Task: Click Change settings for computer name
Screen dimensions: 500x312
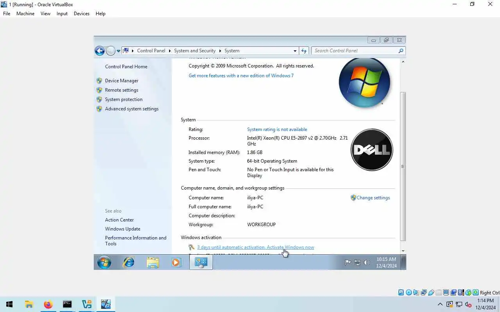Action: coord(373,198)
